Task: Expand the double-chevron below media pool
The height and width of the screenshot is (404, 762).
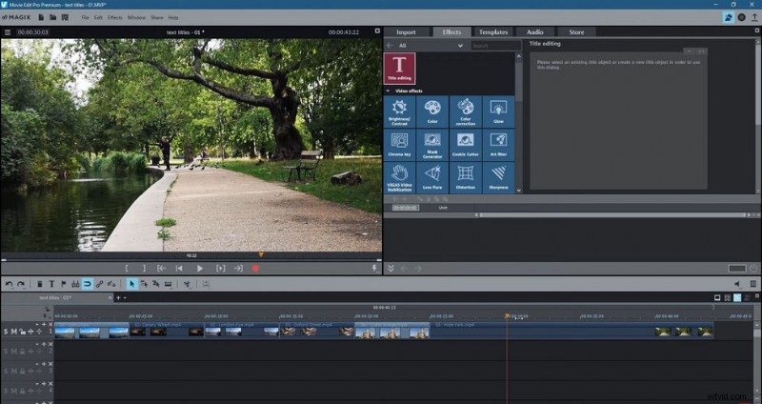Action: (x=391, y=269)
